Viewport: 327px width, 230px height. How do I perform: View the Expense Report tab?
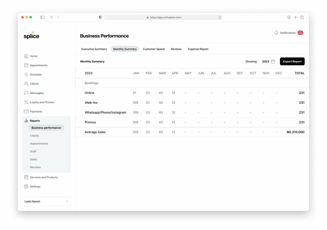[x=198, y=49]
